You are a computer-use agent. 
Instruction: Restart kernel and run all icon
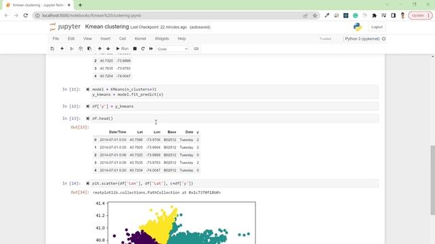(151, 49)
